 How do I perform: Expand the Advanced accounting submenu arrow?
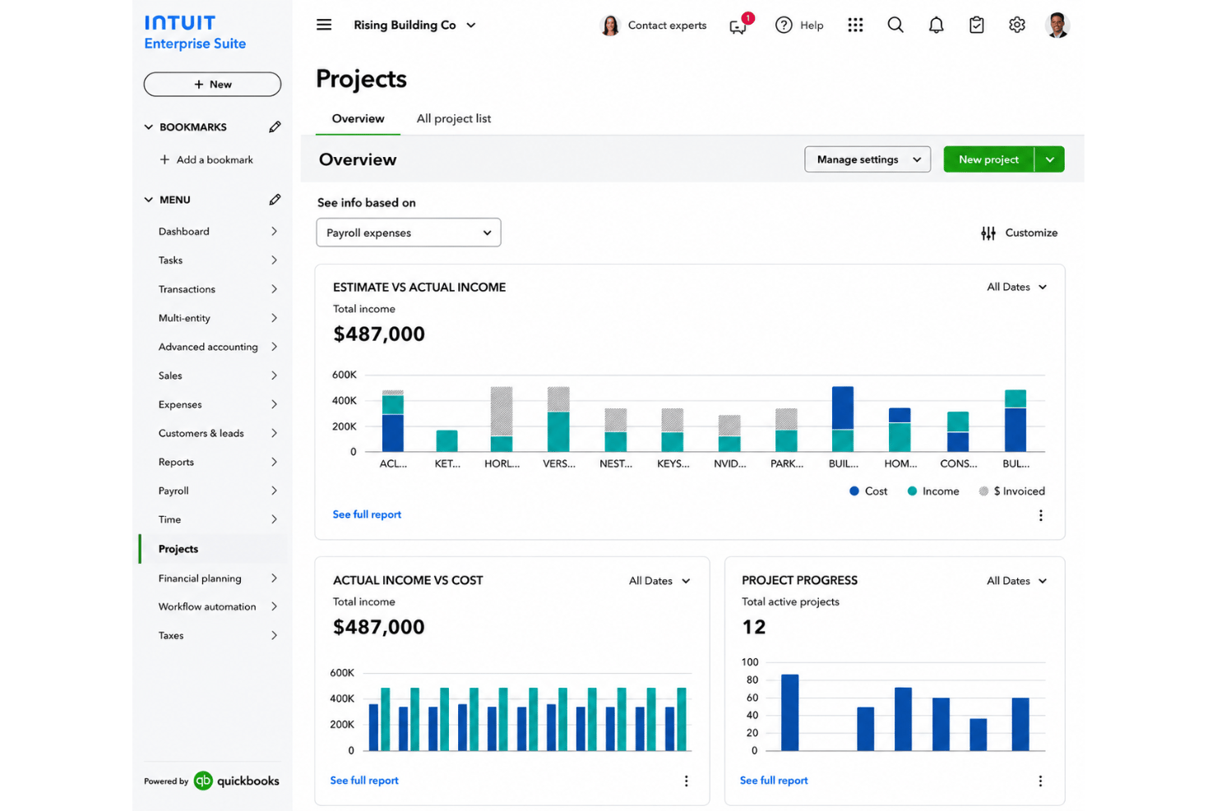click(x=274, y=347)
